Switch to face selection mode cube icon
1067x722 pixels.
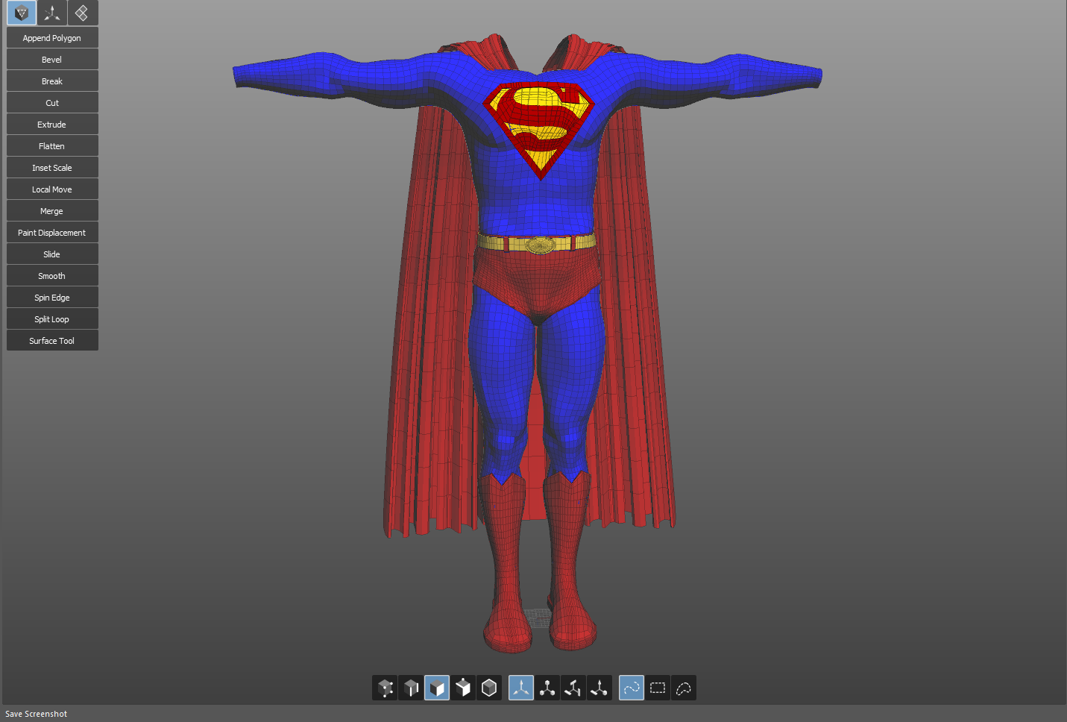coord(437,688)
